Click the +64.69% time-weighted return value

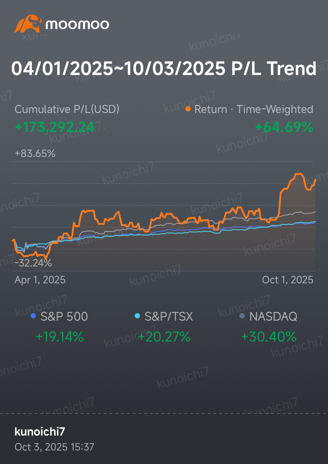click(284, 127)
